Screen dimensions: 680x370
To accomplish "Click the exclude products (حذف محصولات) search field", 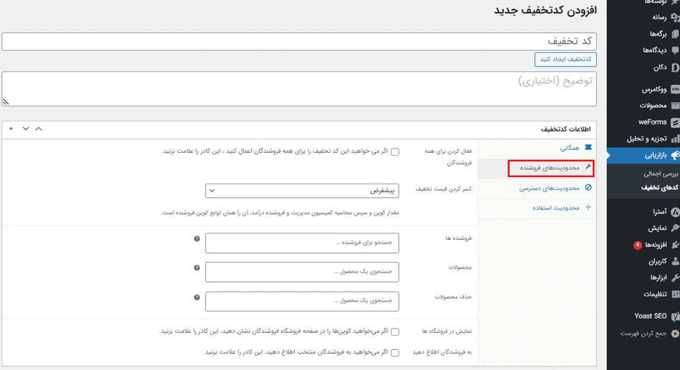I will tap(302, 301).
